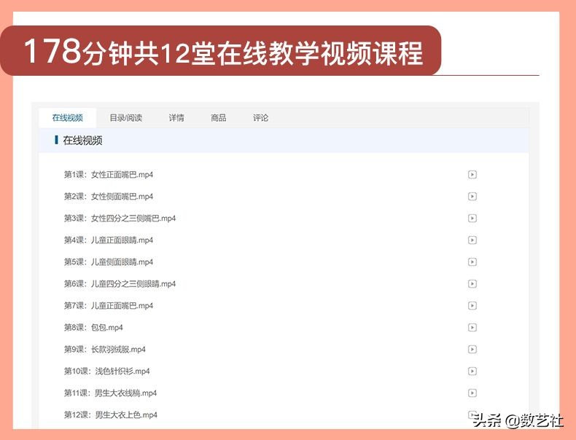The height and width of the screenshot is (440, 576).
Task: Open file link 第12课：男生大衣上色.mp4
Action: tap(110, 415)
